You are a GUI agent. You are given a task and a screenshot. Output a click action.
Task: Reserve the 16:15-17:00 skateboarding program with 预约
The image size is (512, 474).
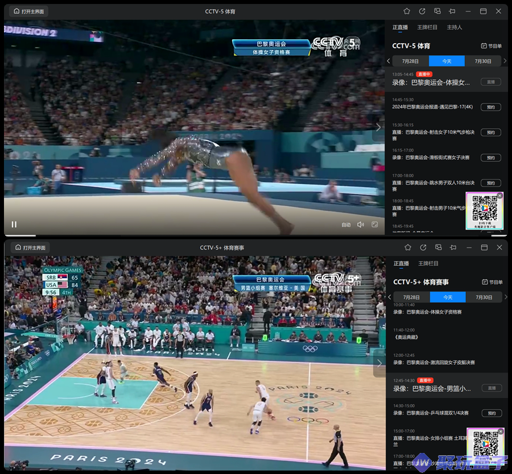click(x=491, y=158)
